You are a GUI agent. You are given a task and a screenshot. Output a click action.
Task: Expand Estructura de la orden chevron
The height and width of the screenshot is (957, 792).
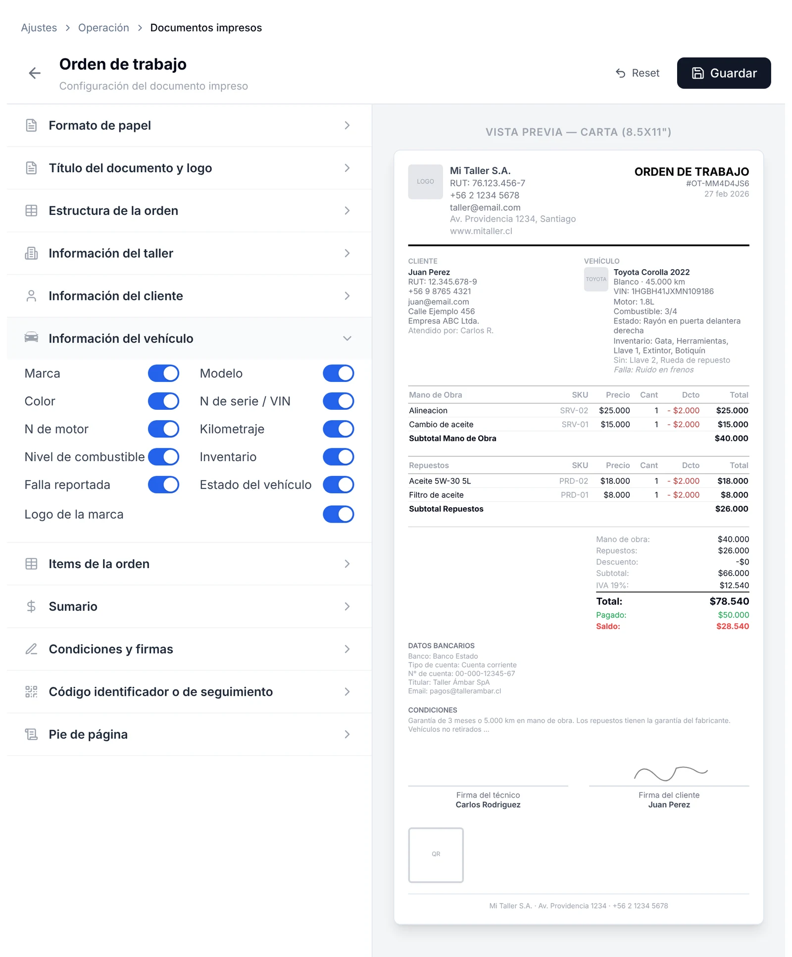(347, 210)
